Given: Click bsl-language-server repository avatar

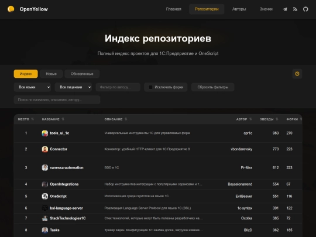Looking at the screenshot, I should coord(44,208).
